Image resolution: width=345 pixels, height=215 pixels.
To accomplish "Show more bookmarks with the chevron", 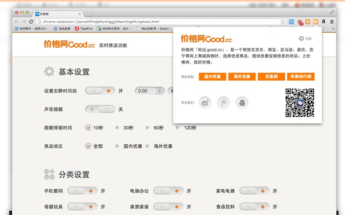I will pos(333,28).
